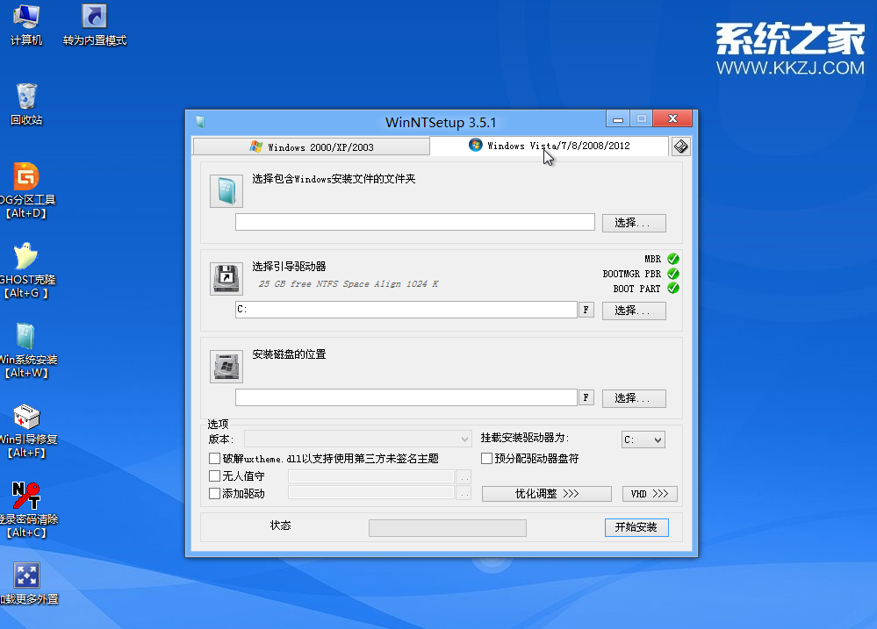Switch to Windows 2000/XP/2003 tab
This screenshot has width=877, height=629.
pos(312,147)
